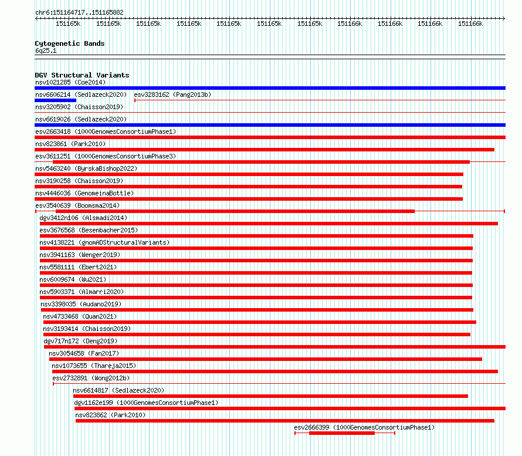The height and width of the screenshot is (456, 522).
Task: Click nsv3193414 (Chaisson2019) label
Action: pyautogui.click(x=87, y=329)
